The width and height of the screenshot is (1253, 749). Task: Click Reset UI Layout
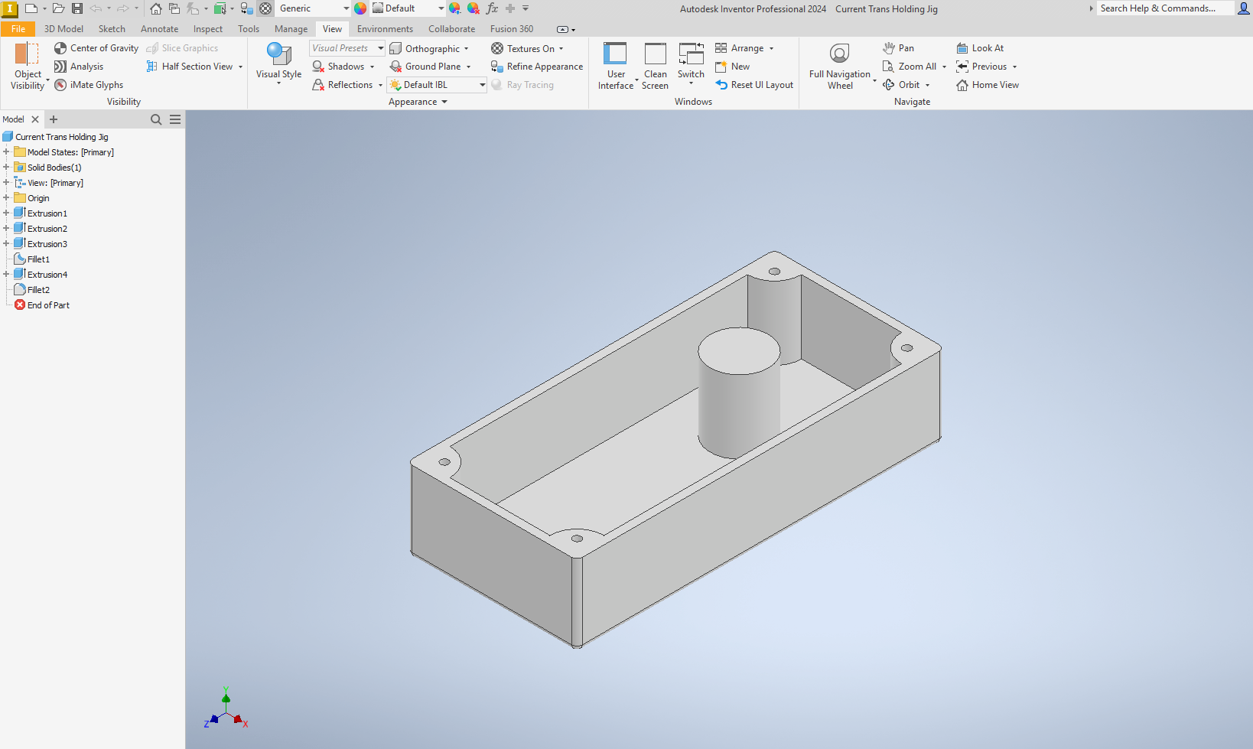pyautogui.click(x=754, y=85)
